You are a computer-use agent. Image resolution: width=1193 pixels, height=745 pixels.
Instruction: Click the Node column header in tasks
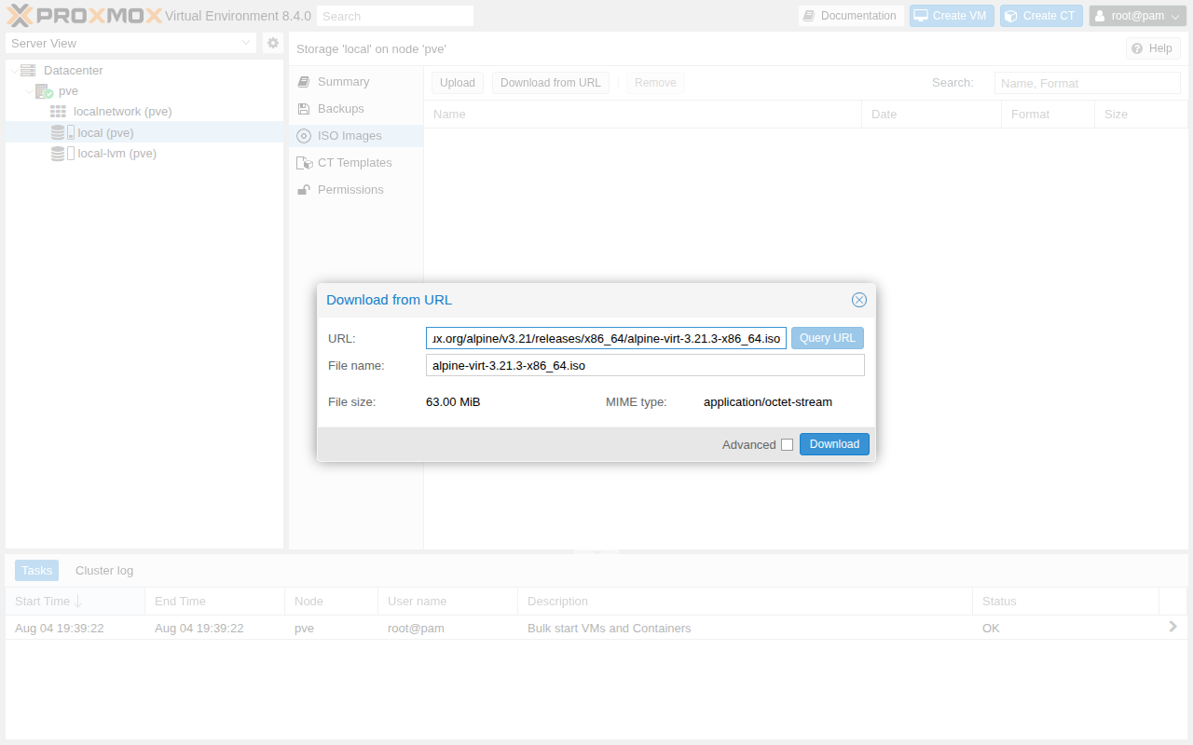pos(332,602)
